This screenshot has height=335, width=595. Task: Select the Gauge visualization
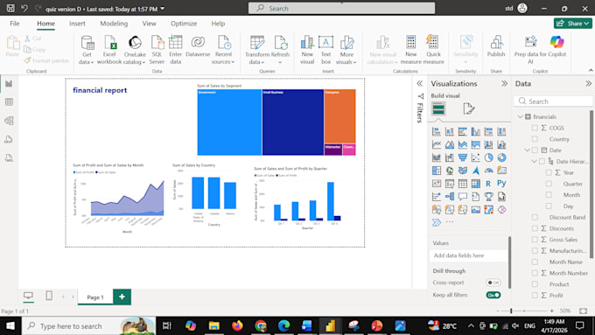(489, 171)
